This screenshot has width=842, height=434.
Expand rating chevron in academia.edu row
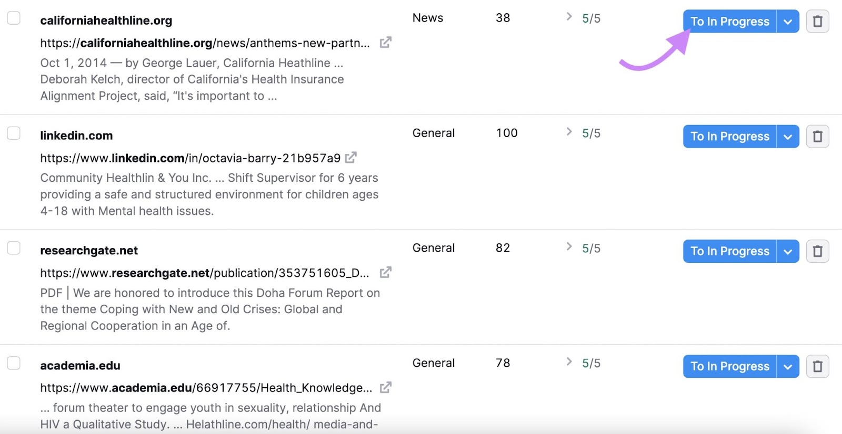point(569,361)
